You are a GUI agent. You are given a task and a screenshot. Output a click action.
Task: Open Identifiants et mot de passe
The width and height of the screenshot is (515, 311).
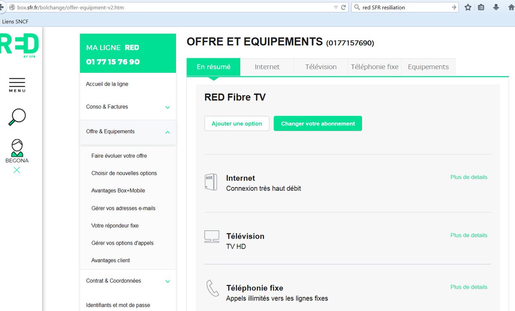[118, 305]
